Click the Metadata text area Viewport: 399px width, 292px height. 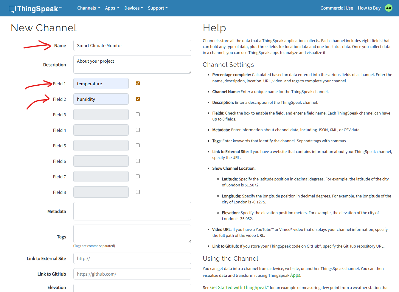[x=132, y=211]
